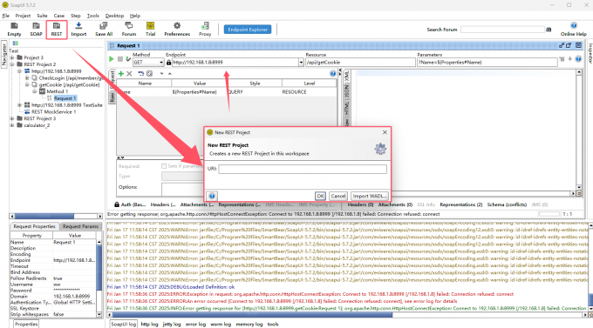Click the Import project icon
The image size is (593, 328).
[x=78, y=29]
